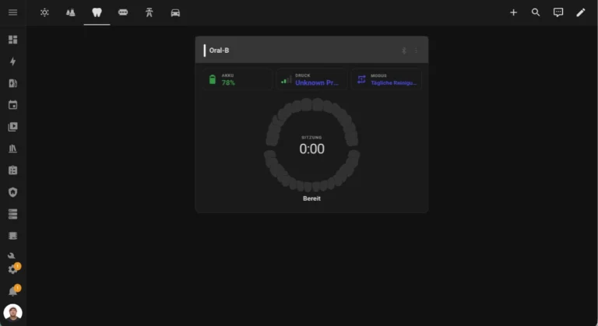The image size is (598, 326).
Task: Click the Akku 78% battery chip
Action: point(236,79)
